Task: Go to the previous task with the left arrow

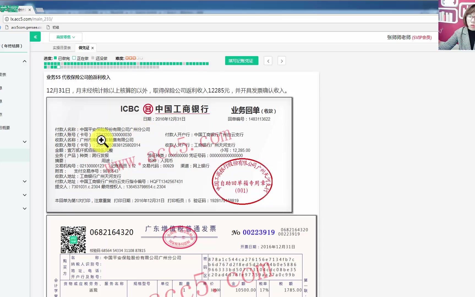Action: pos(268,61)
